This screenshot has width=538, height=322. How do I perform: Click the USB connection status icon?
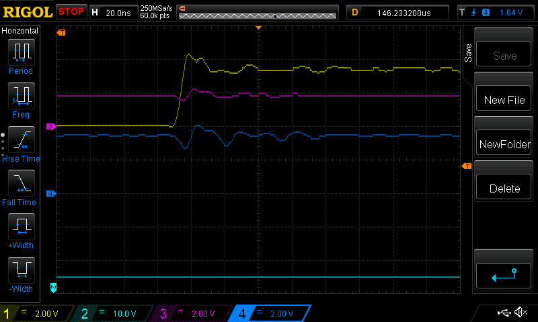(504, 313)
